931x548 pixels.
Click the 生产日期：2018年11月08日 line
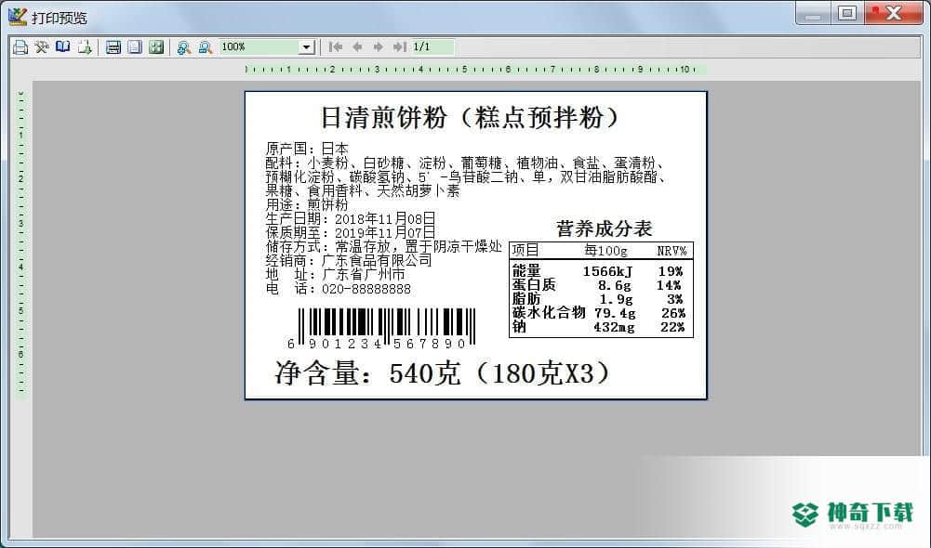(x=351, y=218)
